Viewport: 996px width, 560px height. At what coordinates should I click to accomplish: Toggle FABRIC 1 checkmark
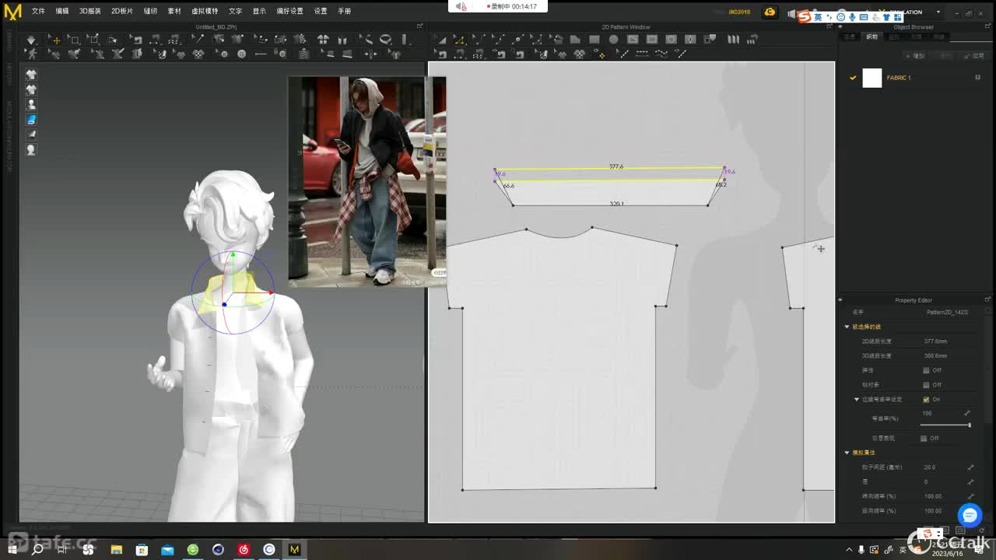click(853, 78)
